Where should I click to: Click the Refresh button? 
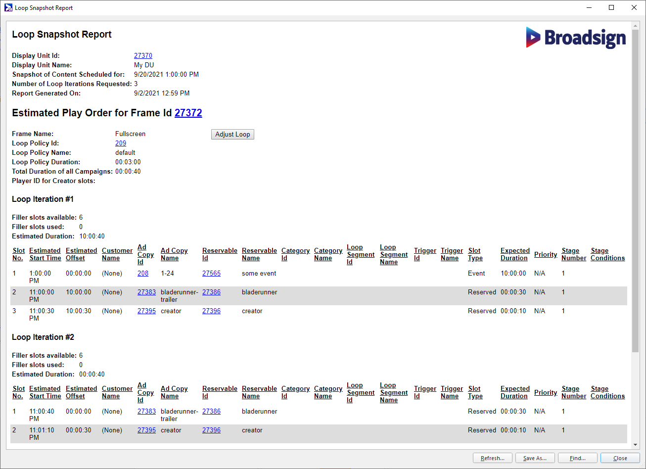(x=492, y=458)
